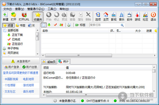The width and height of the screenshot is (159, 105).
Task: Open the 帮助(H) menu
Action: [64, 9]
